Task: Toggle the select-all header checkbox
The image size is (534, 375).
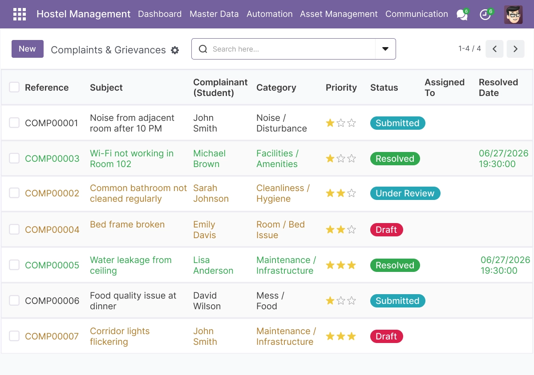Action: click(x=14, y=87)
